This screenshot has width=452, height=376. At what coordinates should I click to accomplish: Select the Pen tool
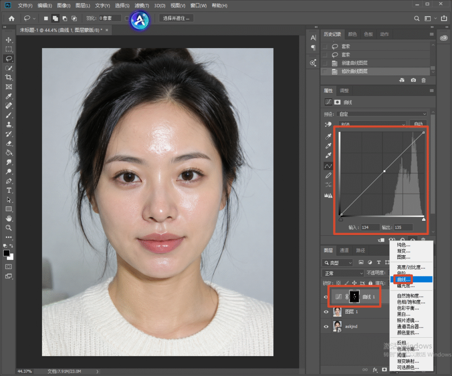pos(9,181)
